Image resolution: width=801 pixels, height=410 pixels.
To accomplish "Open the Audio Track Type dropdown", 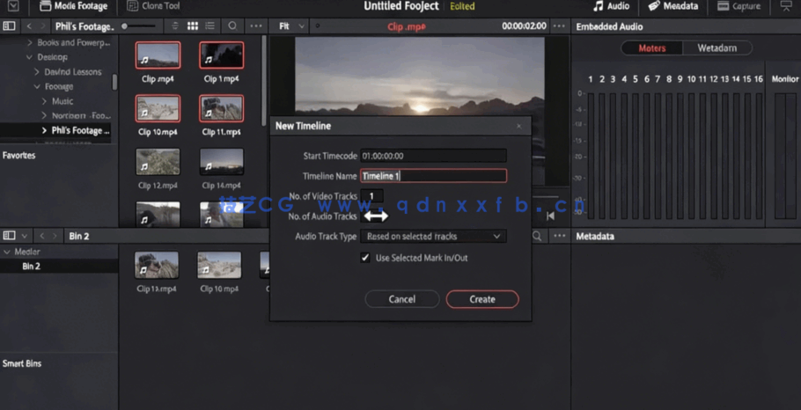I will pyautogui.click(x=433, y=237).
